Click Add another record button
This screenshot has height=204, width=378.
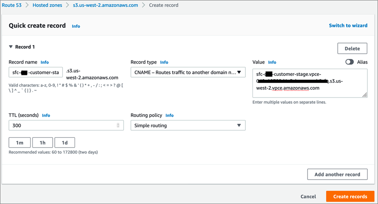[337, 174]
